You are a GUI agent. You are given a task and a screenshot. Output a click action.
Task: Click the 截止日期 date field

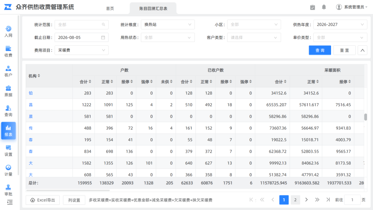(x=82, y=37)
